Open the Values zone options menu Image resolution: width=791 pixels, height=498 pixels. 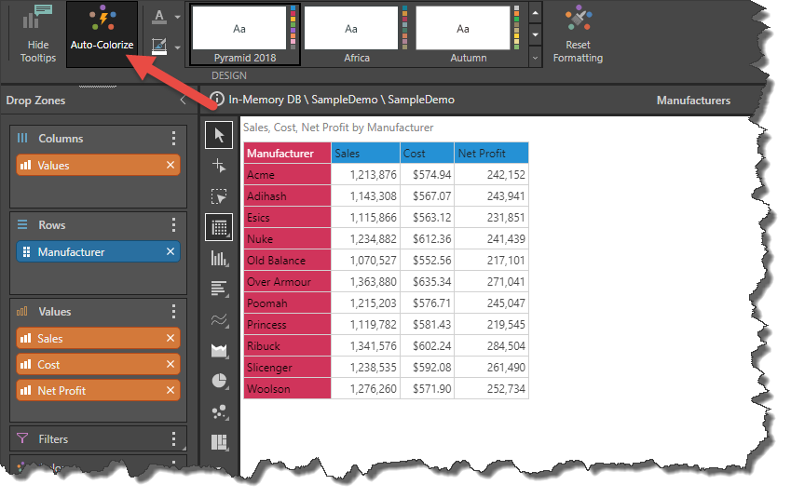pyautogui.click(x=173, y=312)
